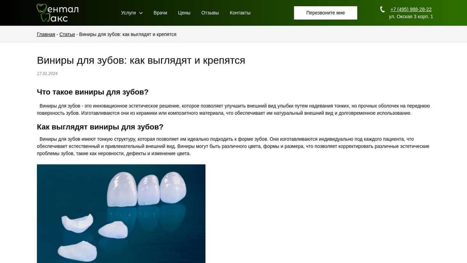Viewport: 467px width, 263px height.
Task: Click the article title heading
Action: pos(141,60)
